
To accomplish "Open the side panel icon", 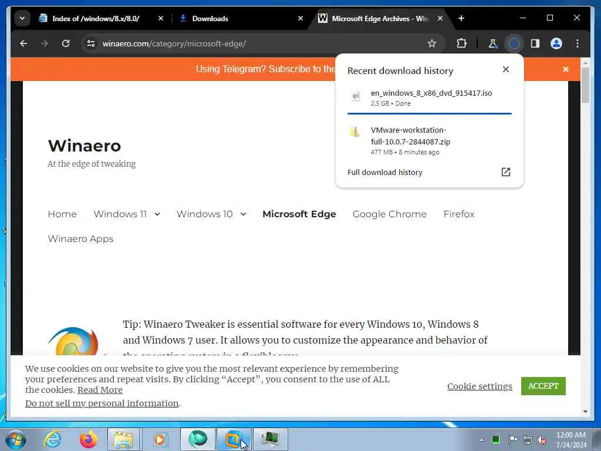I will tap(535, 43).
